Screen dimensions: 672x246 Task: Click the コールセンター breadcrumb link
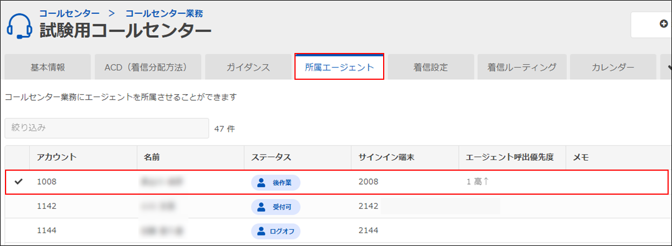click(x=69, y=12)
